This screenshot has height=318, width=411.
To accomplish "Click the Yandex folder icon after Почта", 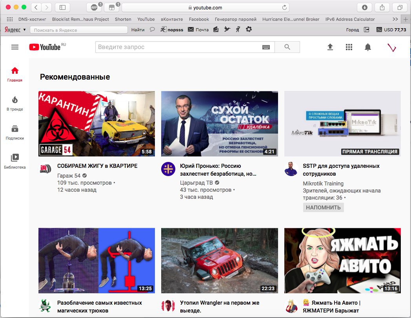I will 216,29.
